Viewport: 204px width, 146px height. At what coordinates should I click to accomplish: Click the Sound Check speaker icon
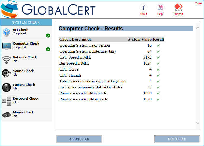6,74
